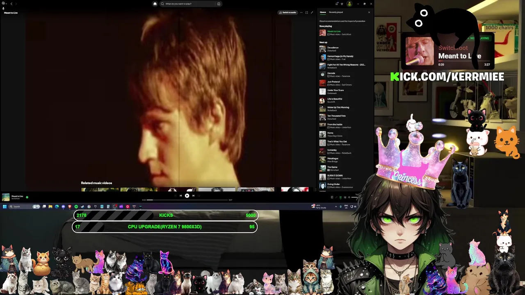Viewport: 525px width, 295px height.
Task: Show hidden system tray icons chevron
Action: pos(336,206)
